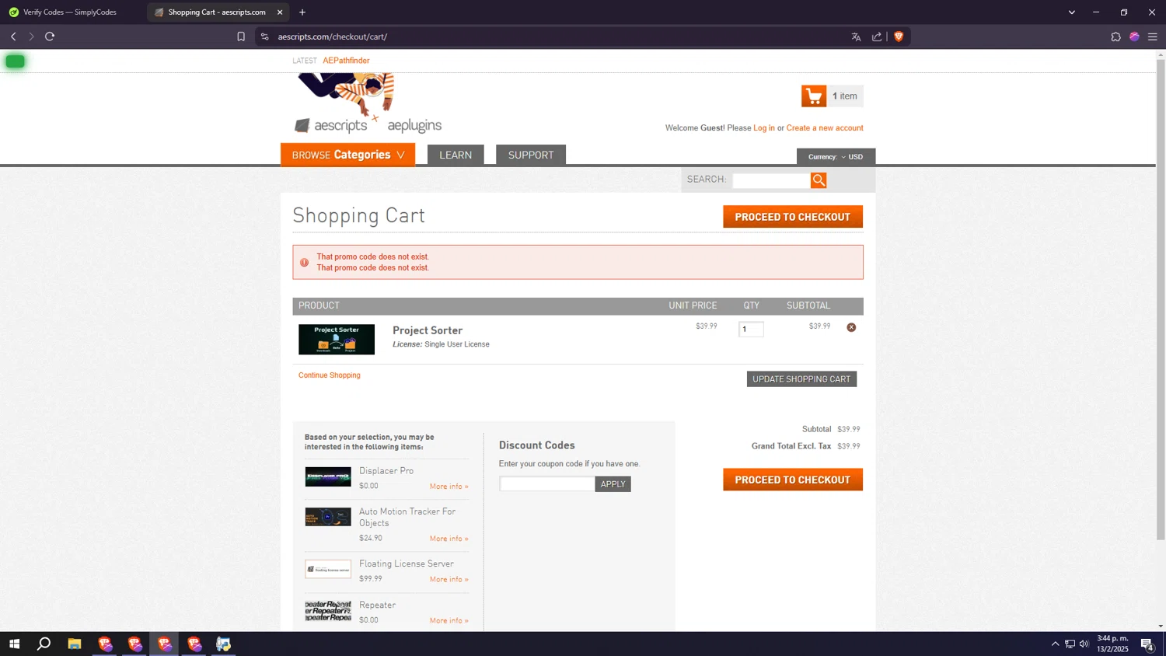The height and width of the screenshot is (656, 1166).
Task: Open Repeater product thumbnail
Action: pos(328,611)
